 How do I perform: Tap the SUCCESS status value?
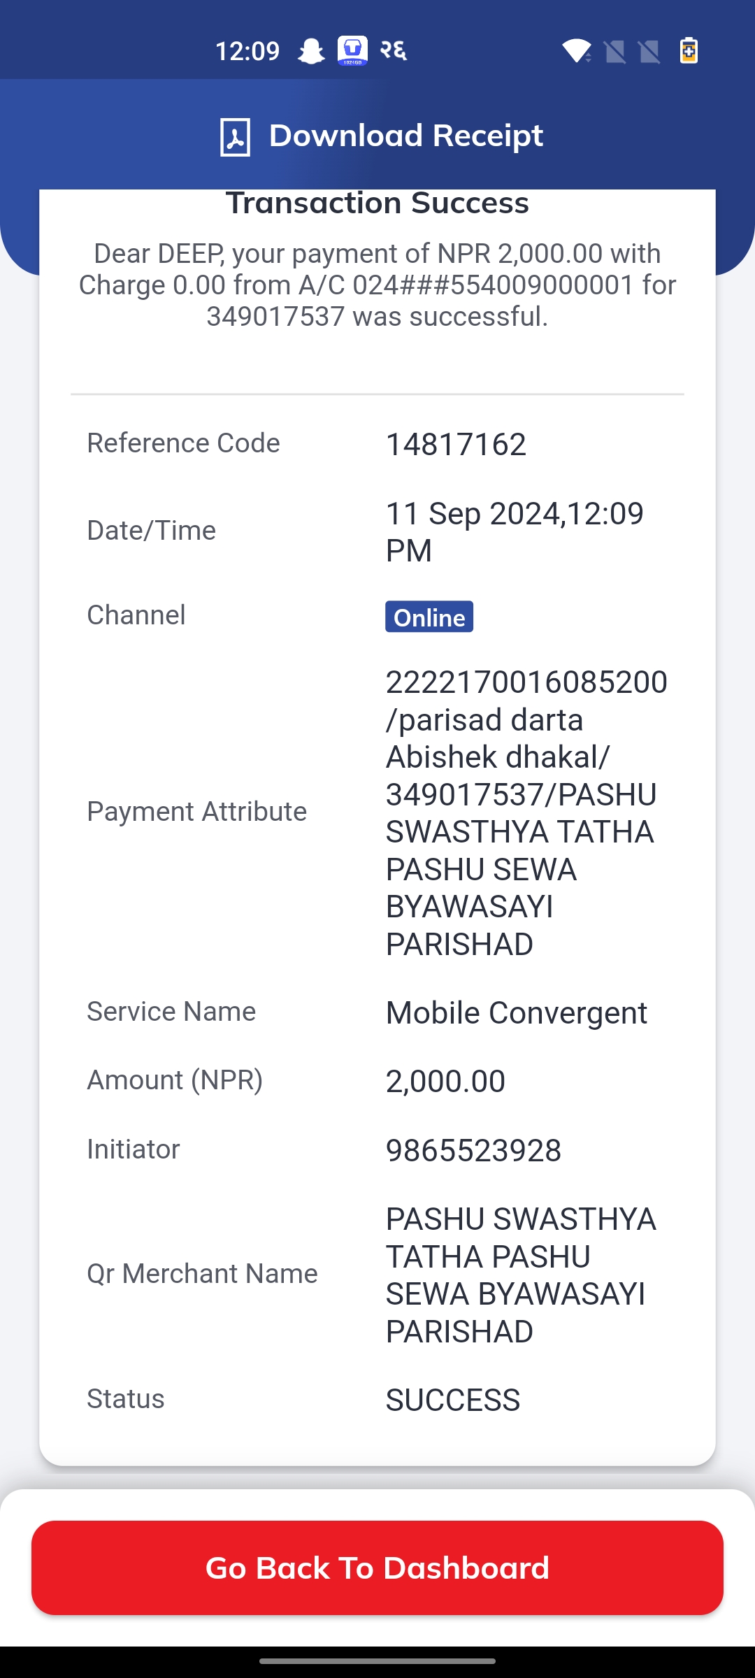453,1400
